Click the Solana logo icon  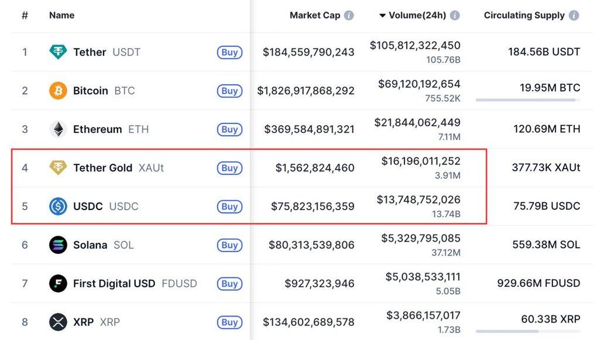point(58,245)
